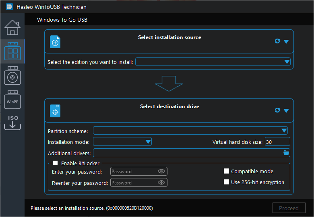Refresh the destination drive list

pos(277,110)
